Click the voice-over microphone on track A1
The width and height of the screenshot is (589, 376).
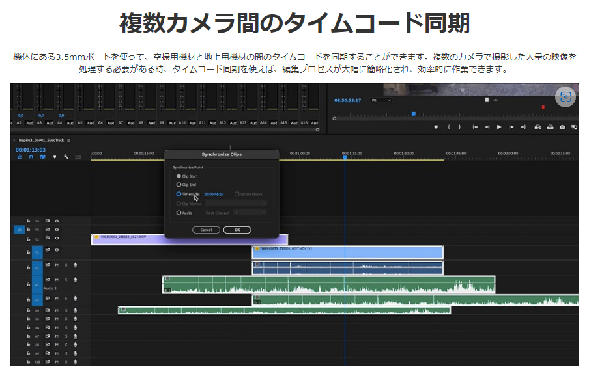coord(76,265)
